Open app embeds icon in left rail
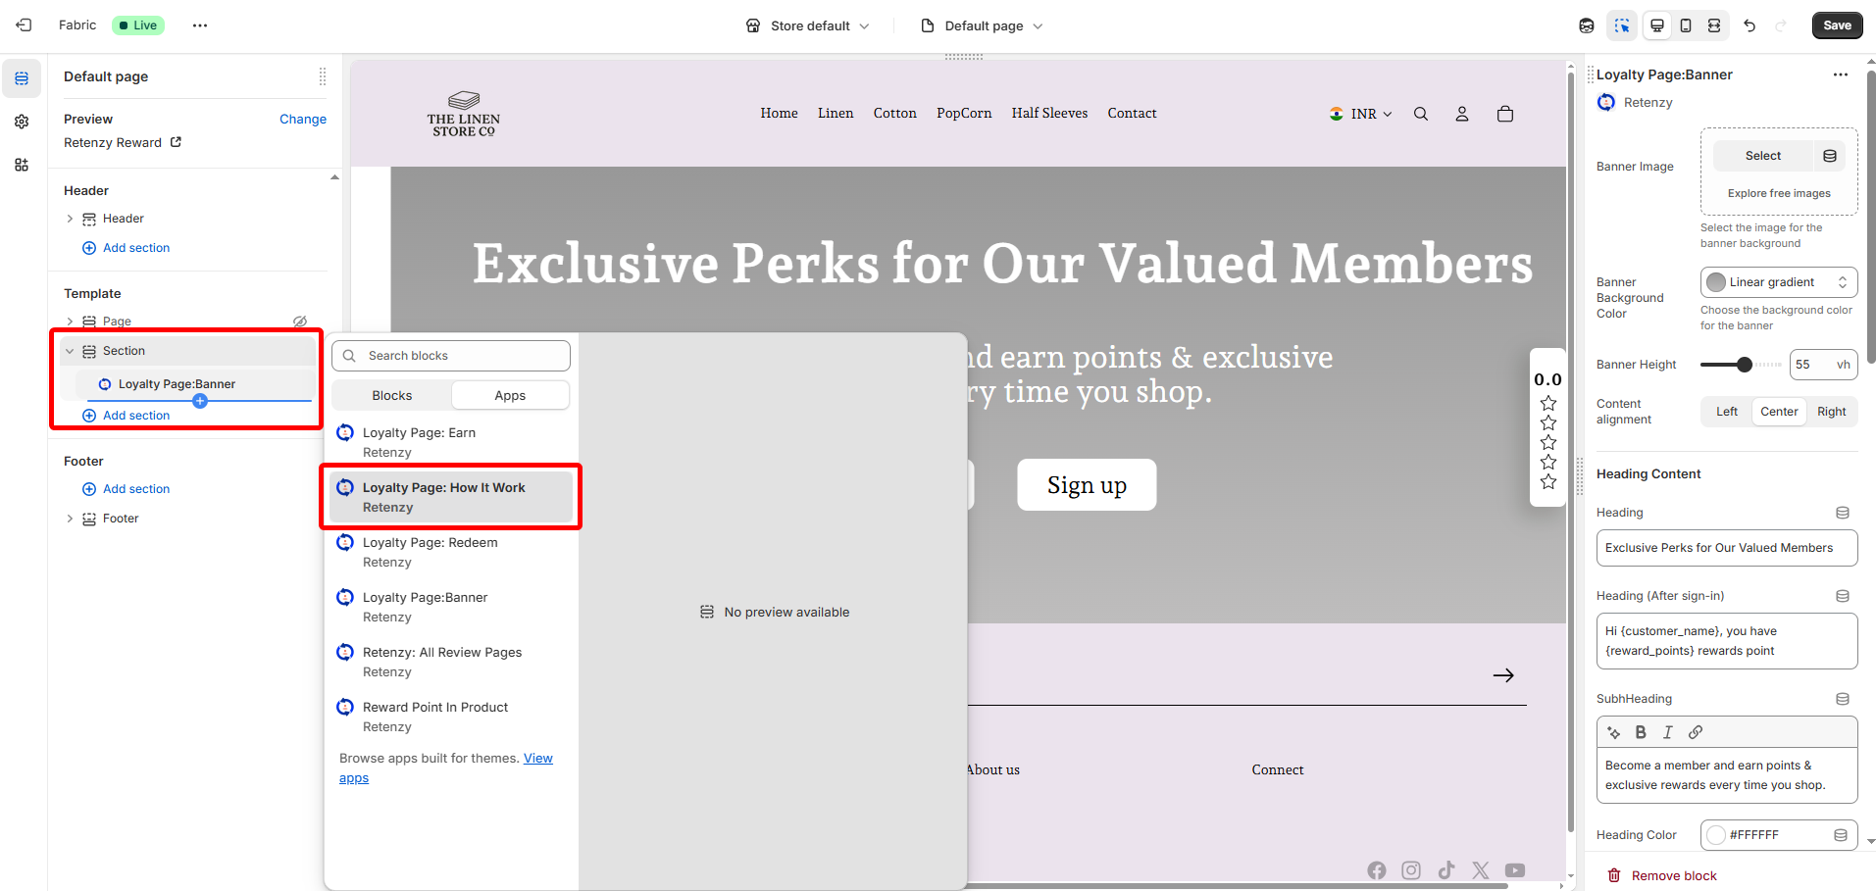Screen dimensions: 1876x891 coord(22,165)
